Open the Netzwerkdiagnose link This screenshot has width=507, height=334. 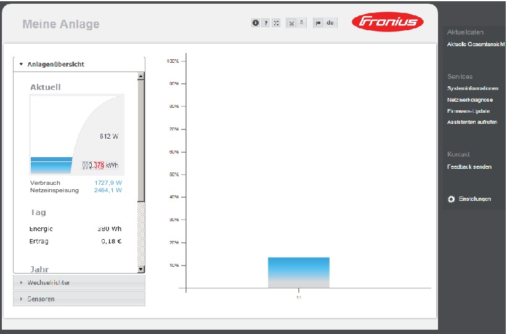[469, 100]
